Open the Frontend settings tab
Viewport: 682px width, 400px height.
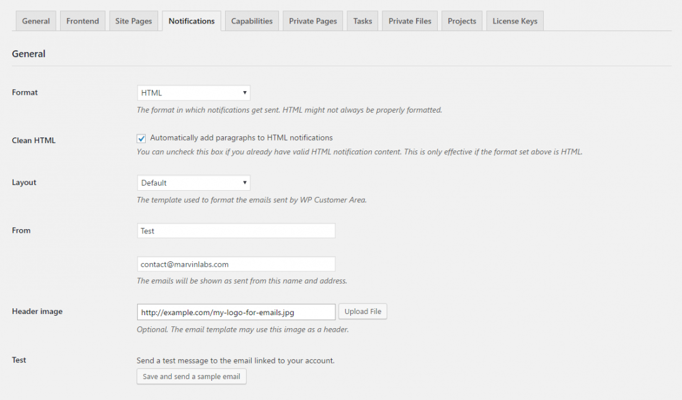click(82, 20)
